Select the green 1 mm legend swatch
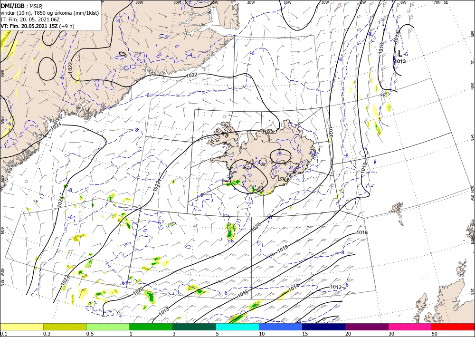The height and width of the screenshot is (337, 475). click(151, 327)
